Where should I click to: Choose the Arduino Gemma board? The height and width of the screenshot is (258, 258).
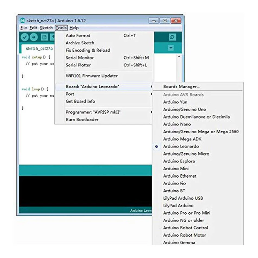tap(198, 242)
